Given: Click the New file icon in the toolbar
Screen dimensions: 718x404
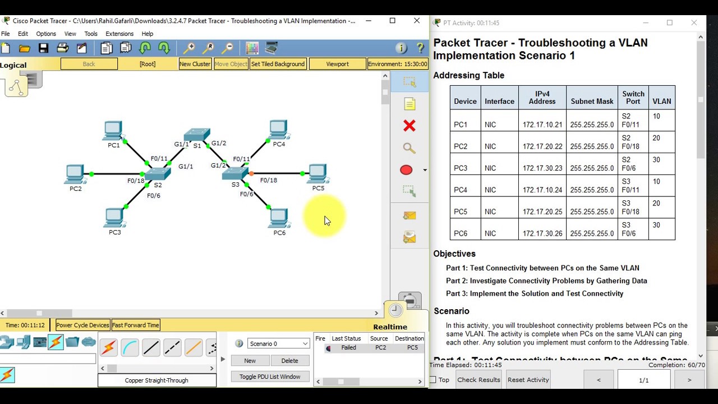Looking at the screenshot, I should (5, 48).
